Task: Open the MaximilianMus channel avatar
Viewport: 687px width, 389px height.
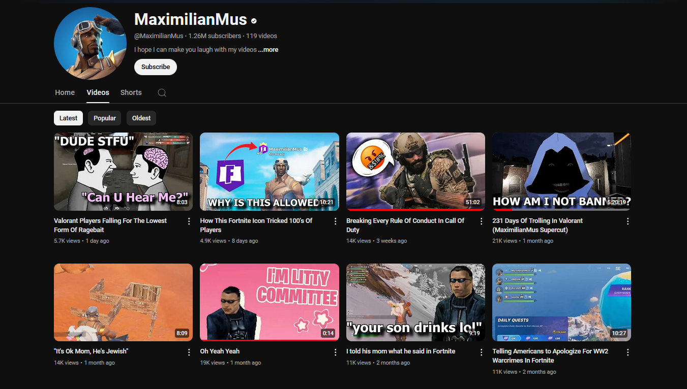Action: click(x=90, y=44)
